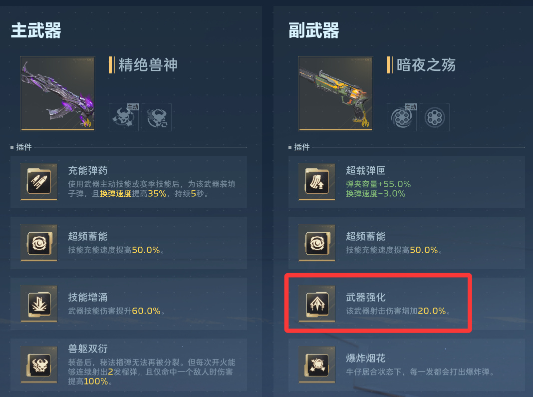Open the 精绝兽神 weapon thumbnail
This screenshot has height=397, width=533.
(58, 94)
